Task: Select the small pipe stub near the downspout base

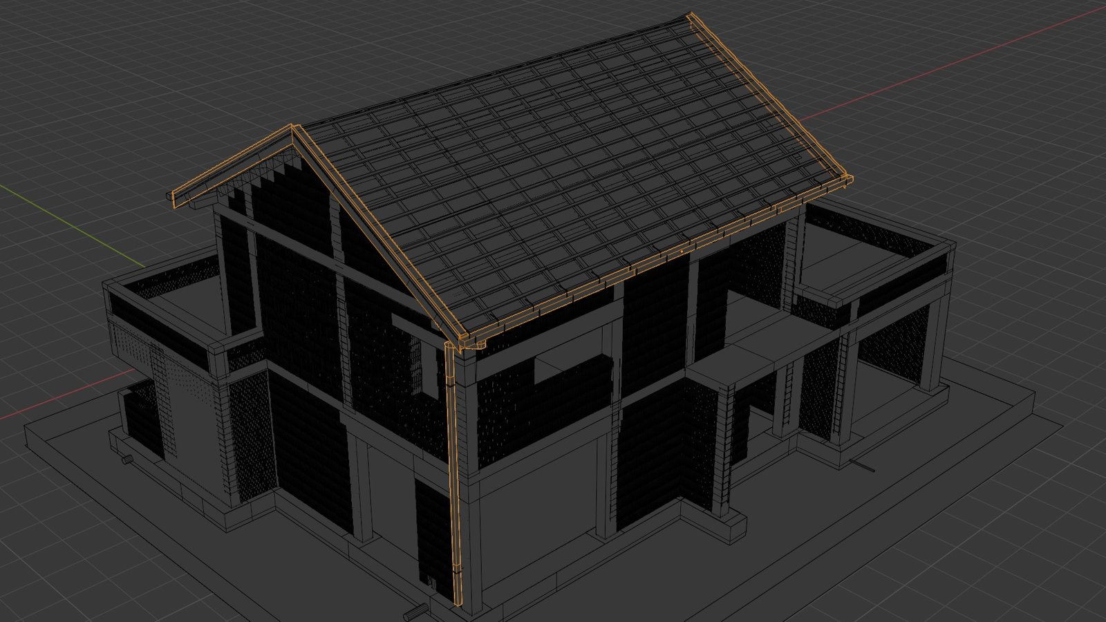Action: coord(415,611)
